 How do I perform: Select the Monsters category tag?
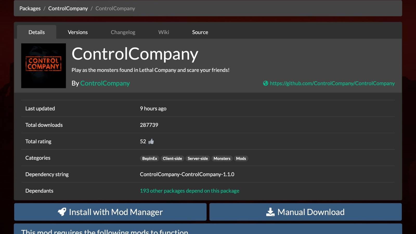click(222, 158)
